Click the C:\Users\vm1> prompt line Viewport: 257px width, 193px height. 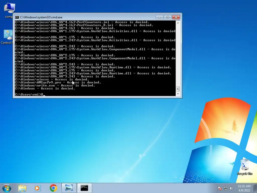click(x=30, y=94)
